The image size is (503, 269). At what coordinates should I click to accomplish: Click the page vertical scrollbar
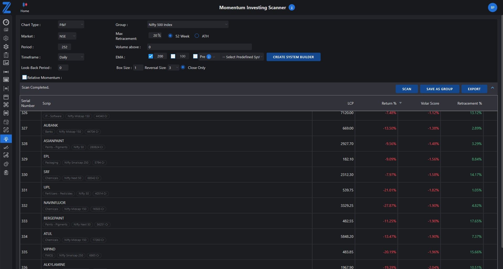501,131
